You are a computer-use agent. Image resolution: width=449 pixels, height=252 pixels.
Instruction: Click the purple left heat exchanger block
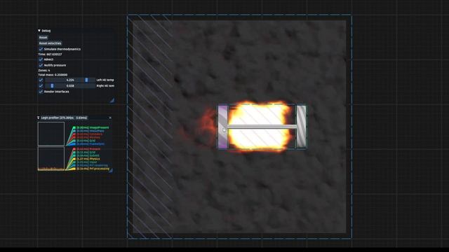[x=223, y=127]
